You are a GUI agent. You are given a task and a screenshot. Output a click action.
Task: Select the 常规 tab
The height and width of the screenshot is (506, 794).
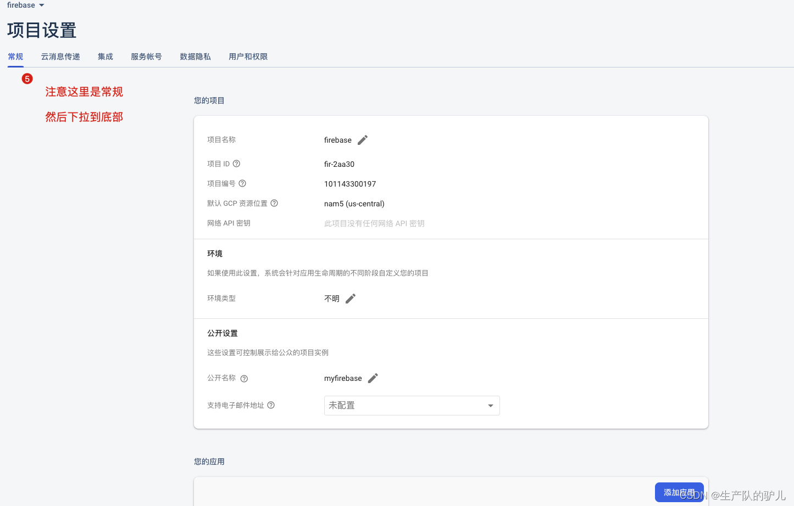pyautogui.click(x=15, y=56)
